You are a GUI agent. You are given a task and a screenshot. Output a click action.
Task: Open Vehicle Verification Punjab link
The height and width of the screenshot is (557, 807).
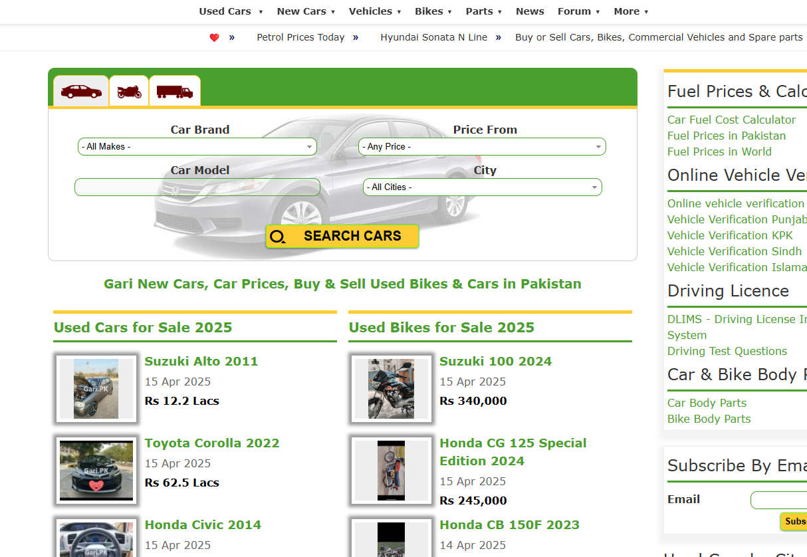[737, 219]
